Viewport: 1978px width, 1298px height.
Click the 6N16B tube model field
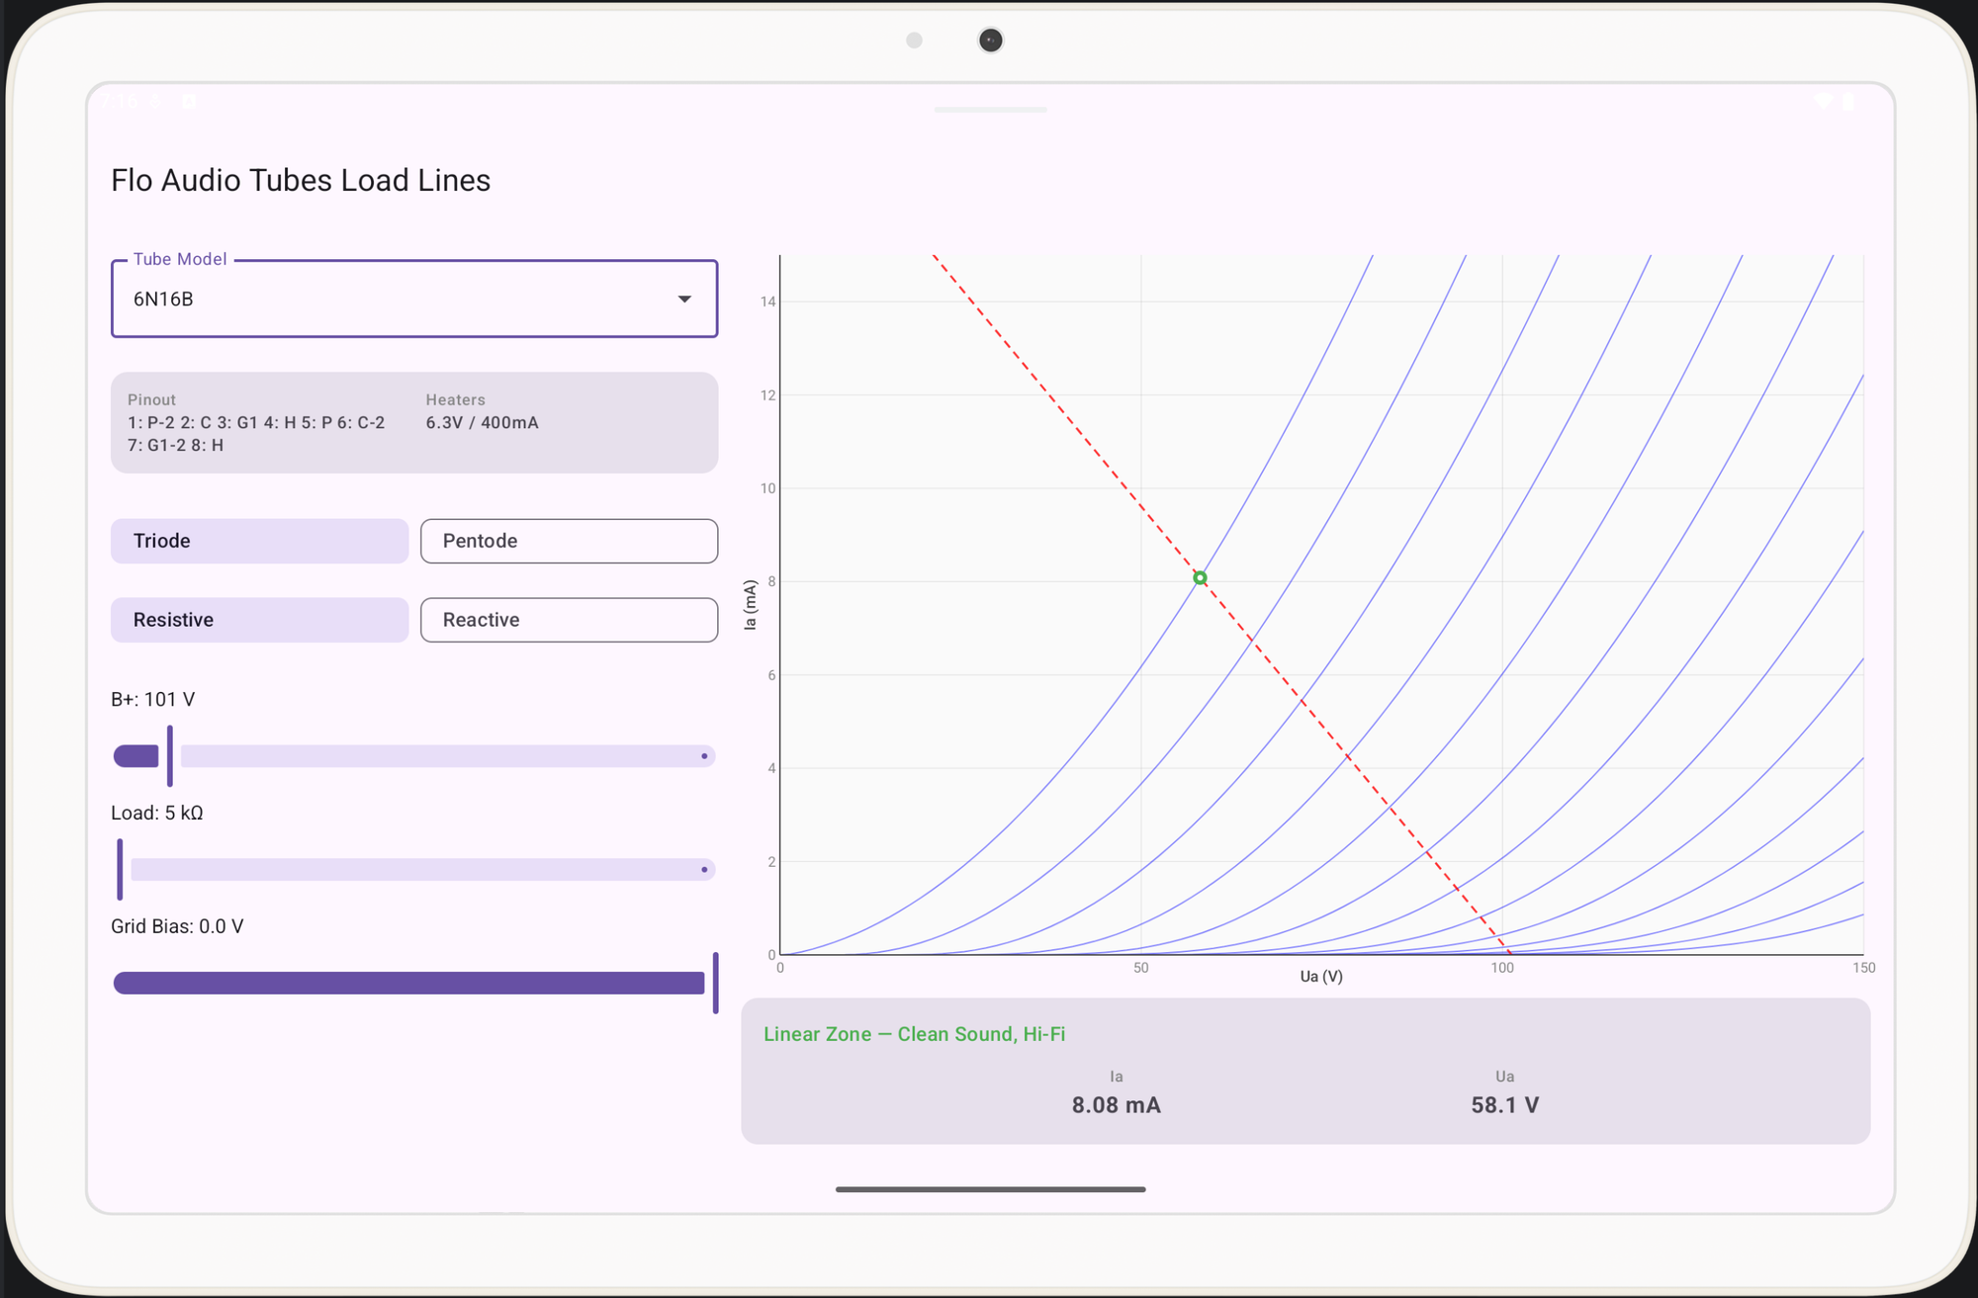point(414,299)
